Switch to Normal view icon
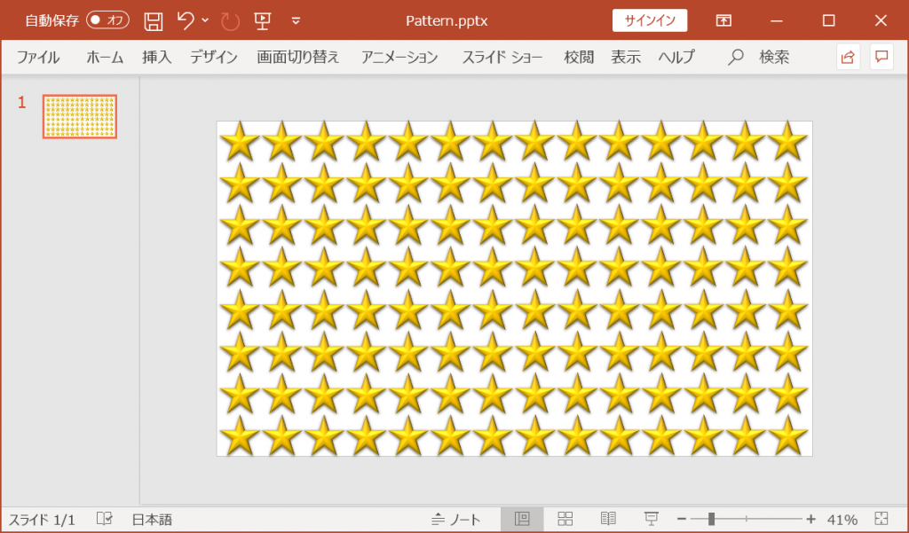Image resolution: width=909 pixels, height=533 pixels. coord(522,519)
